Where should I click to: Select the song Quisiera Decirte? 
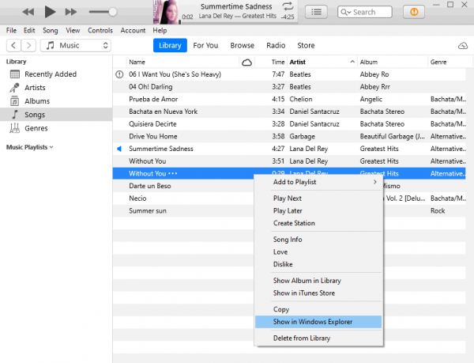[x=289, y=124]
